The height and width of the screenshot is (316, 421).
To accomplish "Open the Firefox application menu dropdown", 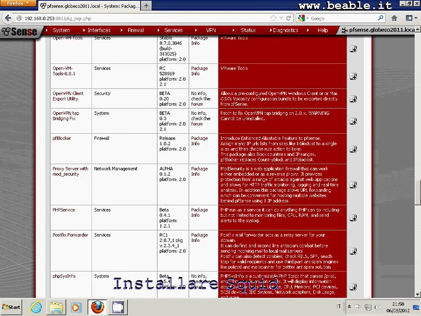I will [x=18, y=3].
